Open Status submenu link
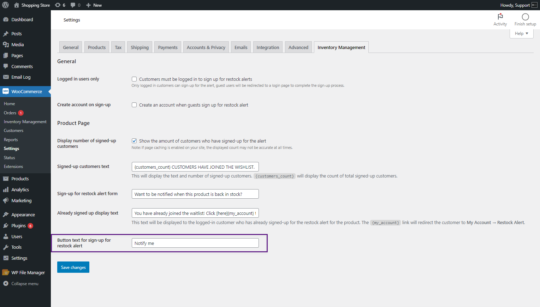 (x=9, y=158)
